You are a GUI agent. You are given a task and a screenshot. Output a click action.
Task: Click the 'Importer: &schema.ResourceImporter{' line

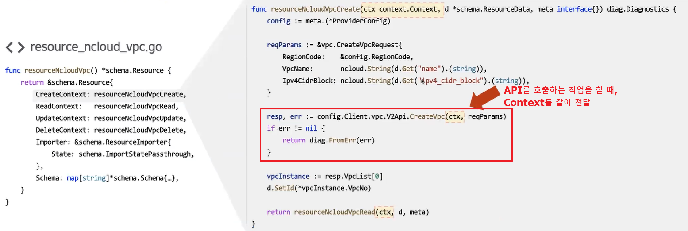coord(103,142)
